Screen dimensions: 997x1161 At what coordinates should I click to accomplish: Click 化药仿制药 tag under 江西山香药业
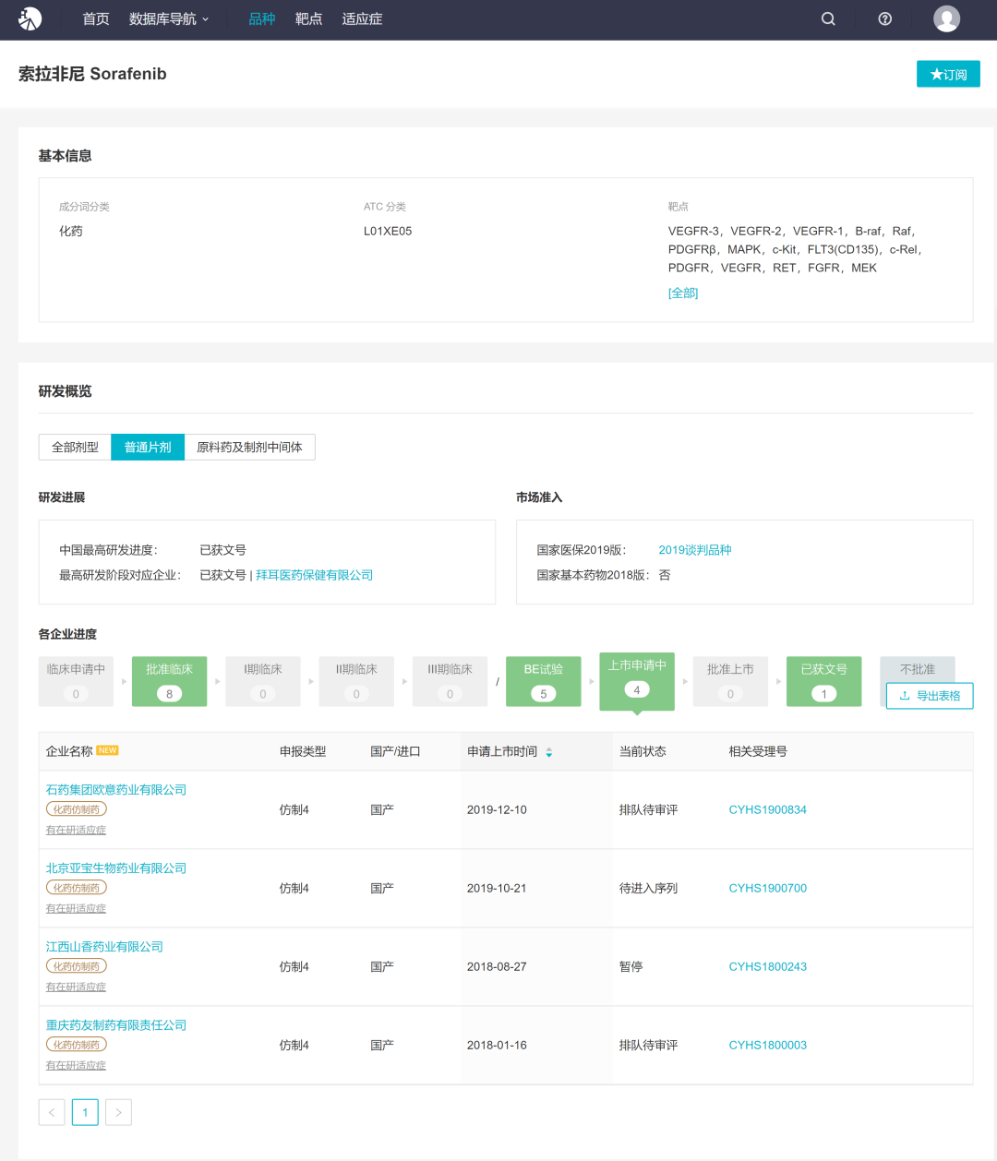click(77, 966)
